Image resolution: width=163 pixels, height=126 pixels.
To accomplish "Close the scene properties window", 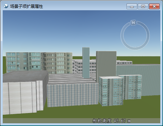I will click(154, 6).
